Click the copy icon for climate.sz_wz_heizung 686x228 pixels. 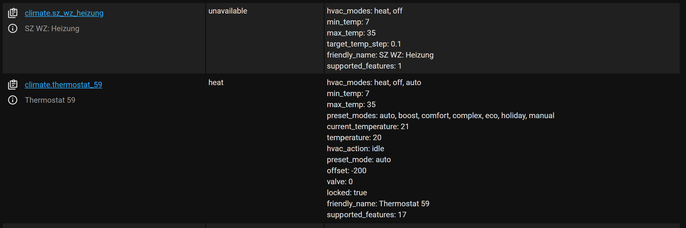click(x=13, y=13)
